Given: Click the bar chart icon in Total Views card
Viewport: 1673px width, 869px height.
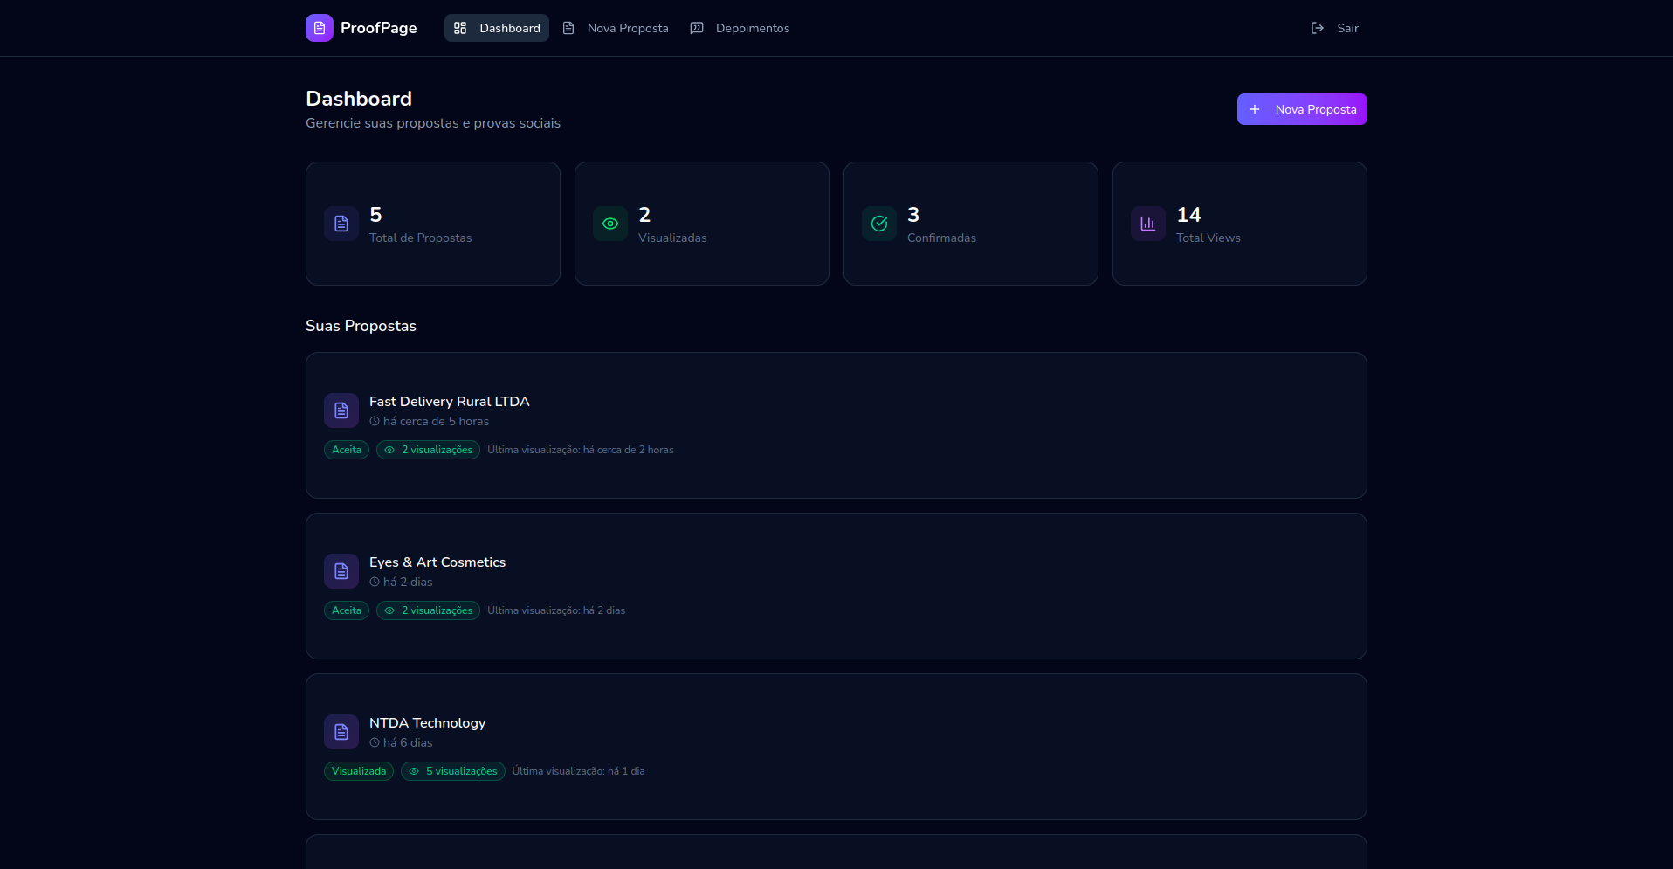Looking at the screenshot, I should [x=1148, y=224].
